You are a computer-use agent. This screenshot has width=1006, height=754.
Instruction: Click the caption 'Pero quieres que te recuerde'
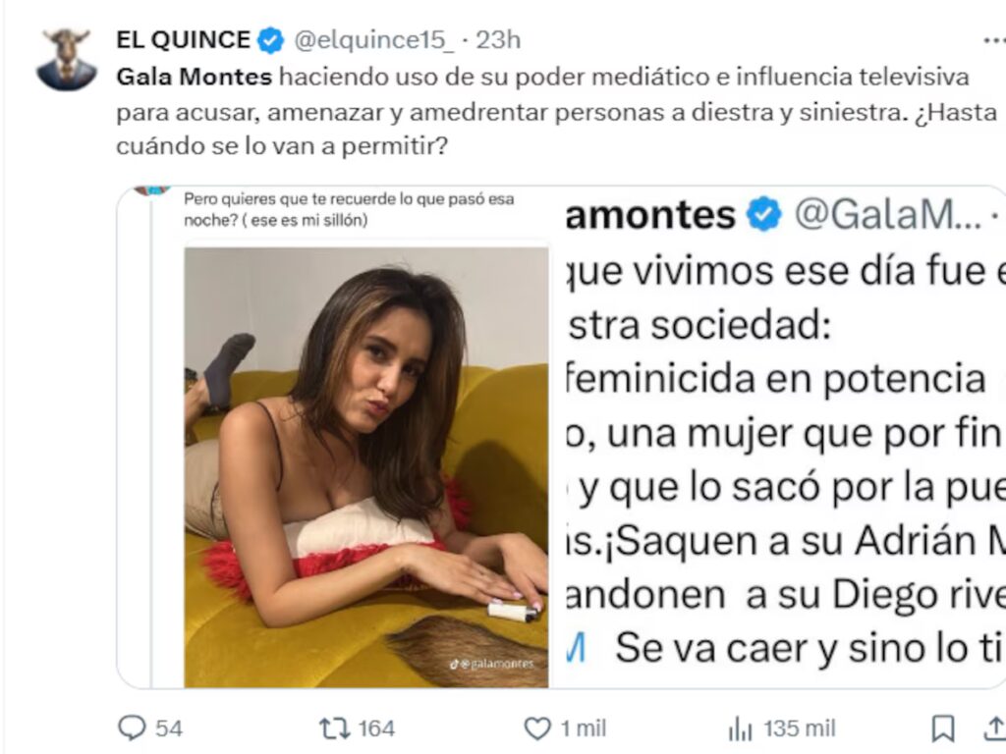coord(349,209)
